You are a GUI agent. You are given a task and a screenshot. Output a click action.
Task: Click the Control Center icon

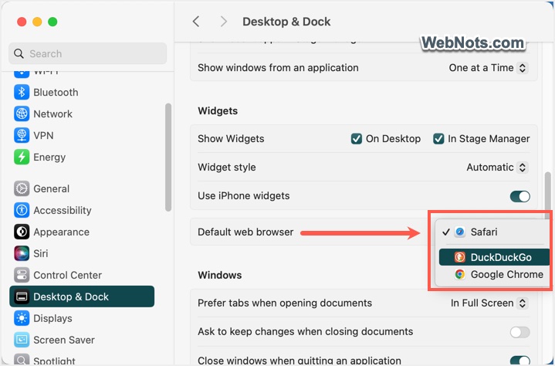(x=22, y=275)
